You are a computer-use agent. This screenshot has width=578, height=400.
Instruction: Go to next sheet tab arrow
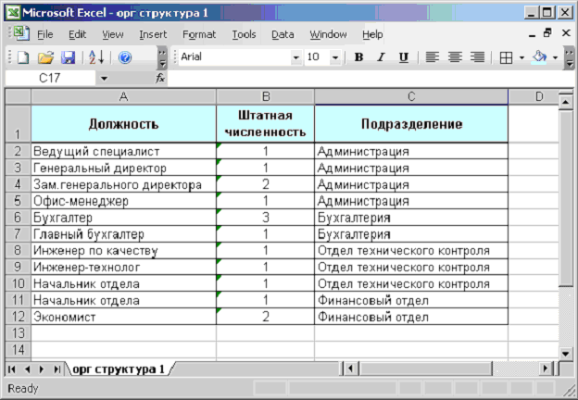coord(42,369)
